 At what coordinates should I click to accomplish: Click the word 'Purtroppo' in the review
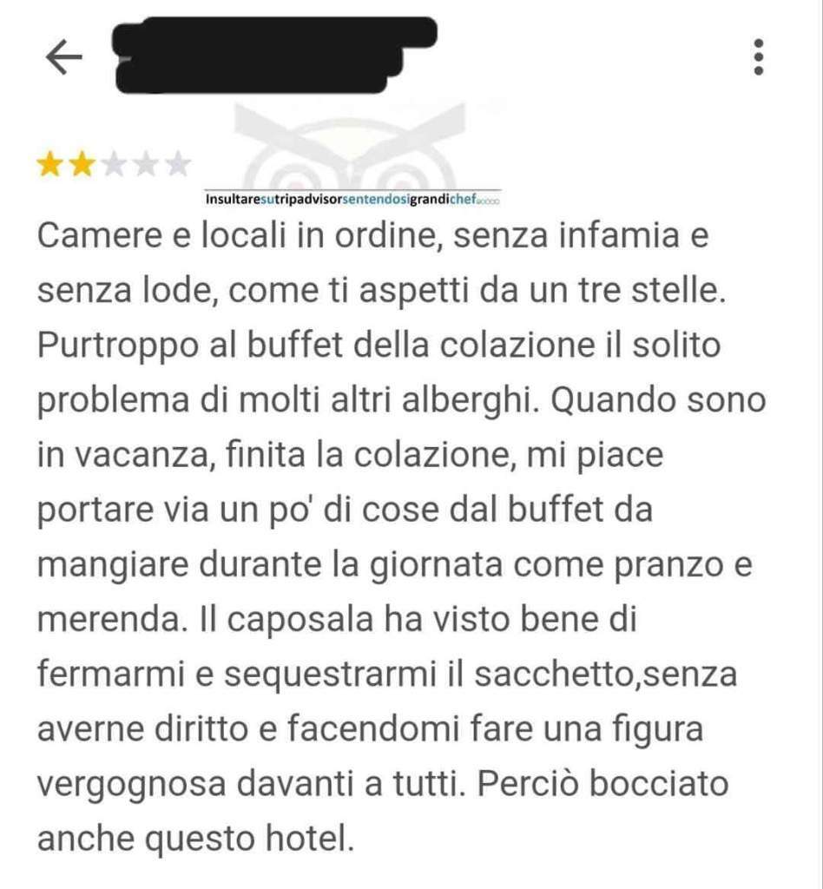pos(118,346)
